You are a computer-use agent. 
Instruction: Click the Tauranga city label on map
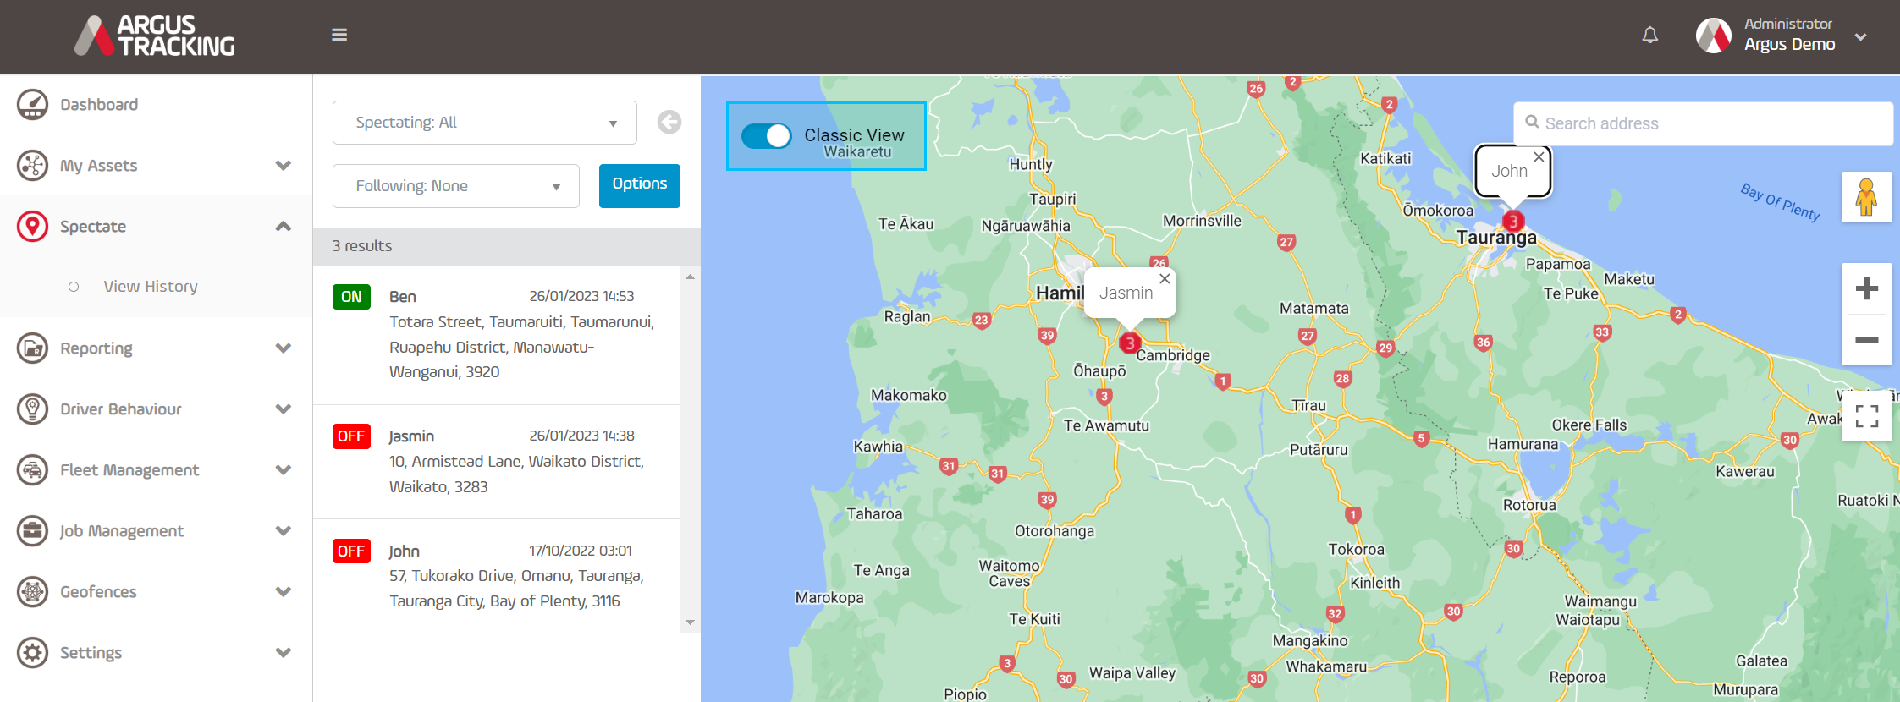[1496, 239]
